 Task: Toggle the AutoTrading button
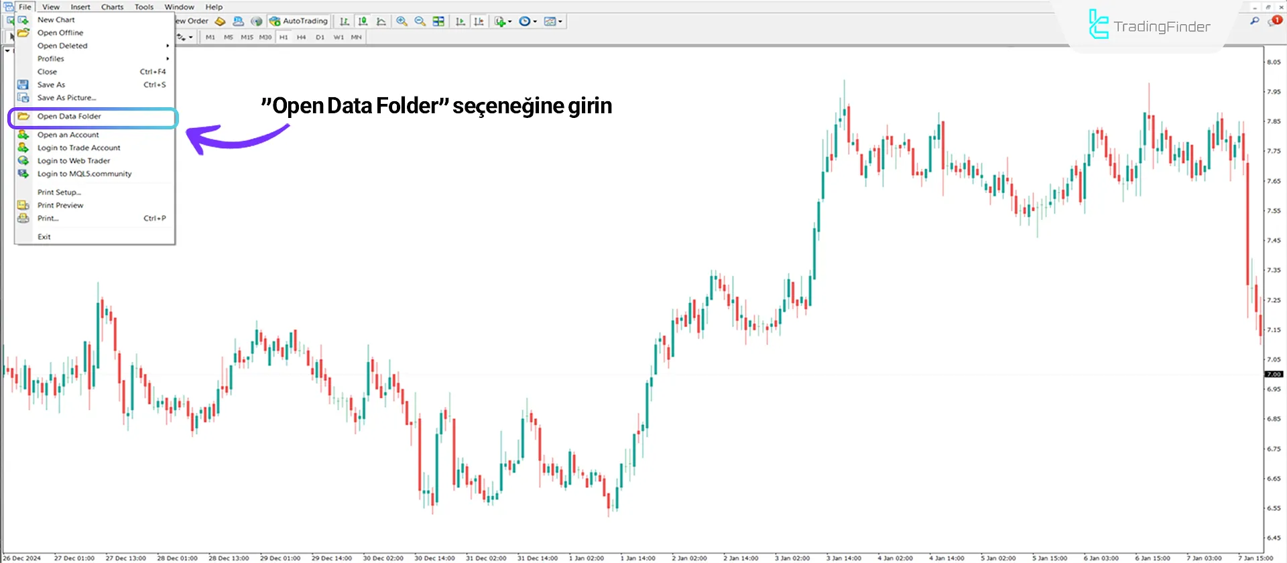pos(298,21)
